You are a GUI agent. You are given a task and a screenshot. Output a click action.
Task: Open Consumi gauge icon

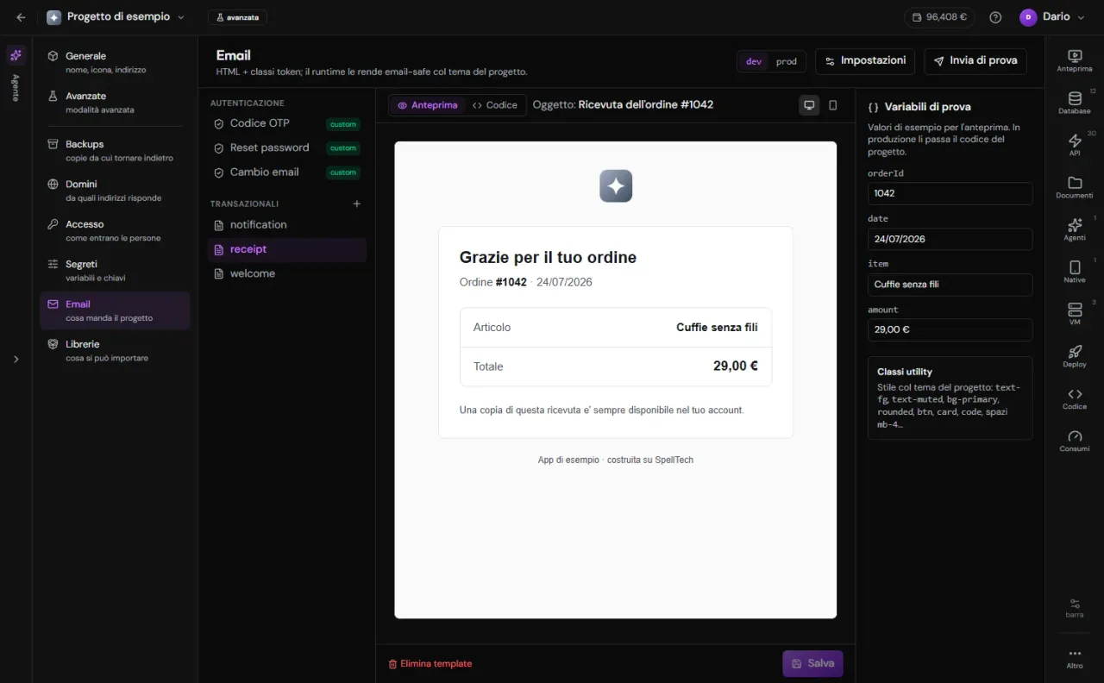click(x=1075, y=441)
